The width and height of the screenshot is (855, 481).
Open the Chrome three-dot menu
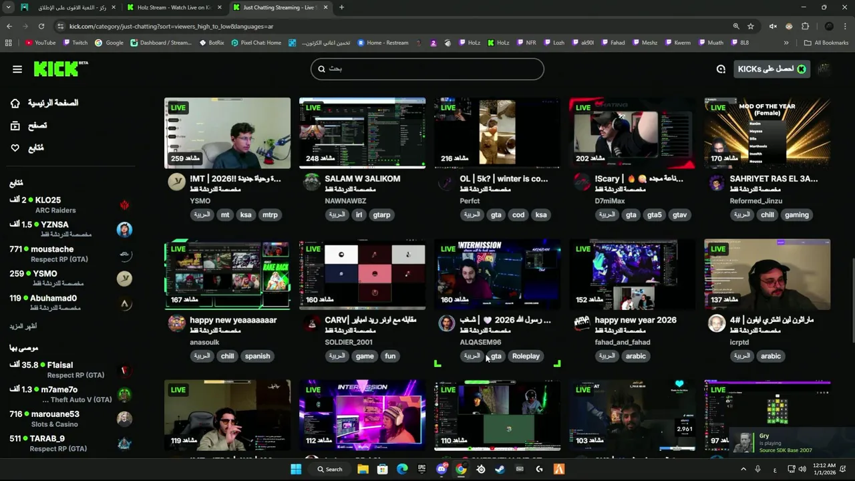click(x=846, y=26)
